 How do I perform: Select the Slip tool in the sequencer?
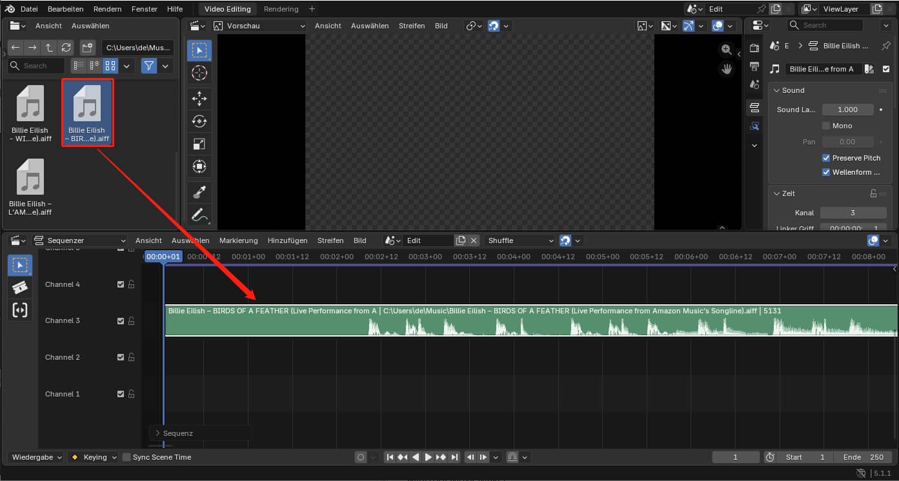(19, 310)
